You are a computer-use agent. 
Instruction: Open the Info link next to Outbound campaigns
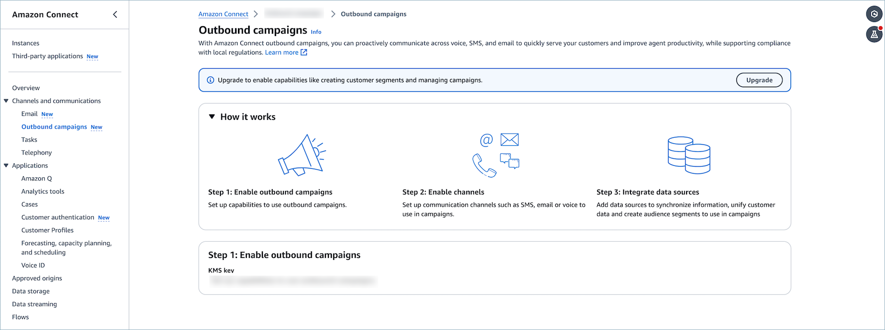(316, 32)
